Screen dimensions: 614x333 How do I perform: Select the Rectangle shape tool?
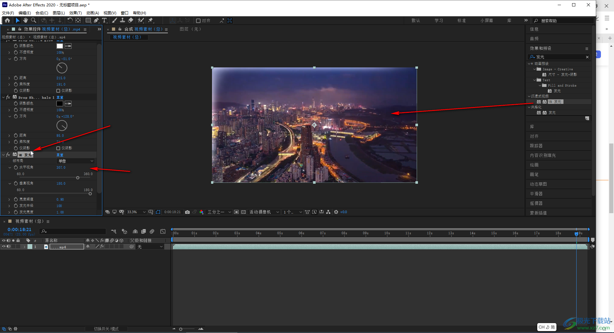click(x=88, y=20)
